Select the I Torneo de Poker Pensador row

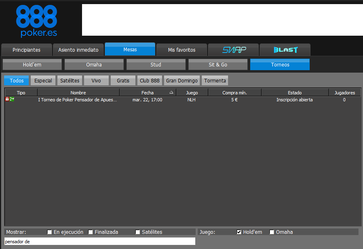[78, 100]
